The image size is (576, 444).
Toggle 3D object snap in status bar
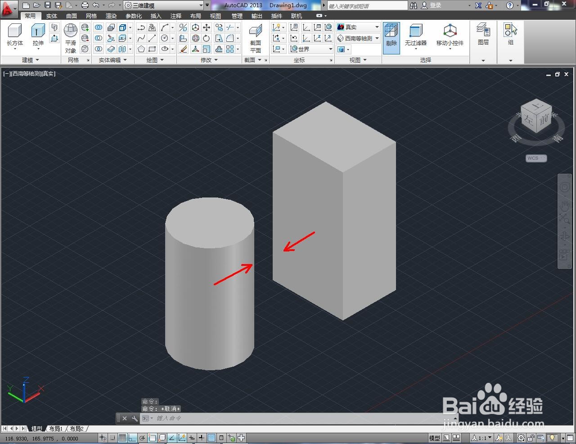(x=162, y=438)
